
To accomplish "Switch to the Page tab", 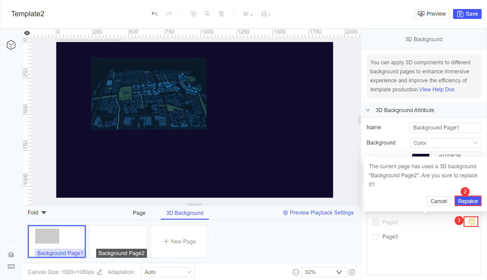I will [x=139, y=213].
